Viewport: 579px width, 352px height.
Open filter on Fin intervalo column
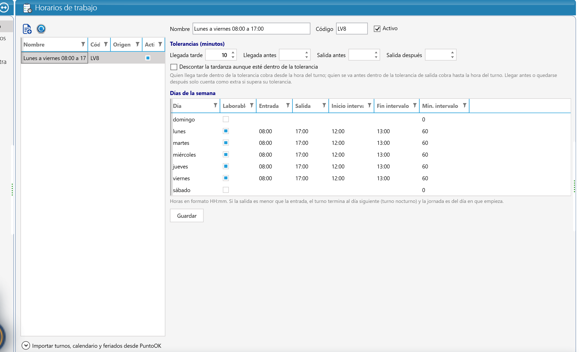415,105
